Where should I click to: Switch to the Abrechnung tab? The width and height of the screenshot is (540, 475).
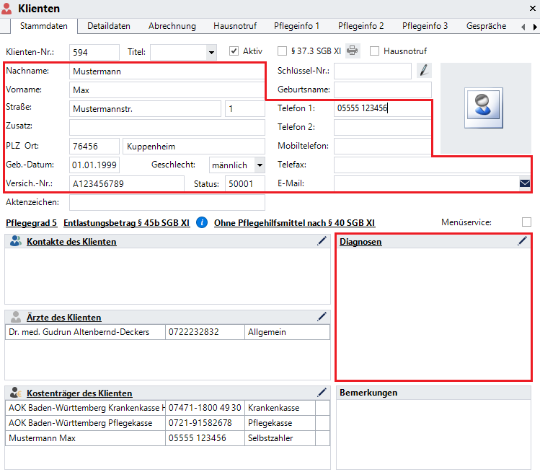(172, 26)
